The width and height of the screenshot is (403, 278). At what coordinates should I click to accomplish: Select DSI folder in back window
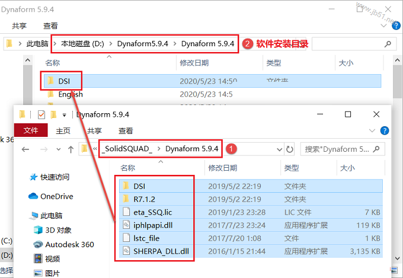click(212, 81)
